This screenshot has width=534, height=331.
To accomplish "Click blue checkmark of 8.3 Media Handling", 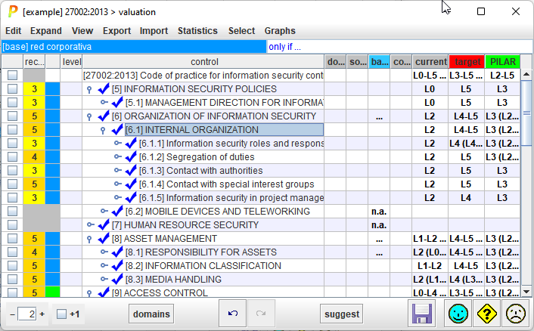I will click(x=117, y=280).
